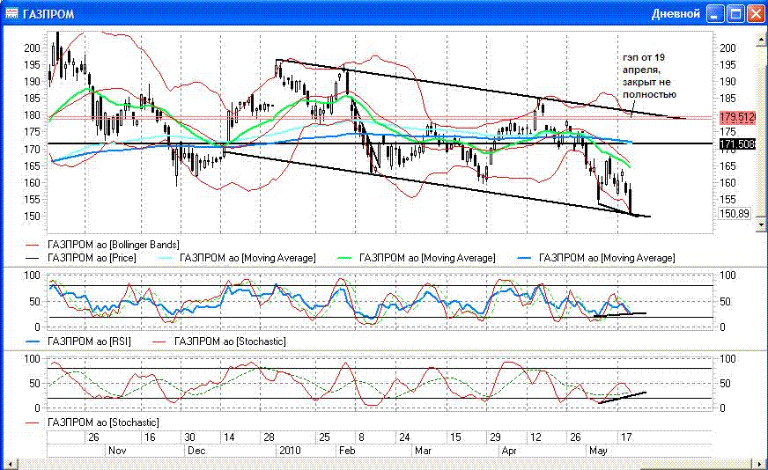Viewport: 768px width, 470px height.
Task: Click the 150.89 current price label
Action: coord(735,214)
